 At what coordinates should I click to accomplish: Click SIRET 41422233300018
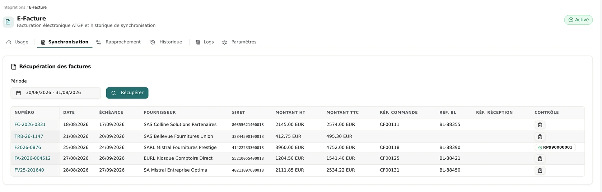coord(248,148)
